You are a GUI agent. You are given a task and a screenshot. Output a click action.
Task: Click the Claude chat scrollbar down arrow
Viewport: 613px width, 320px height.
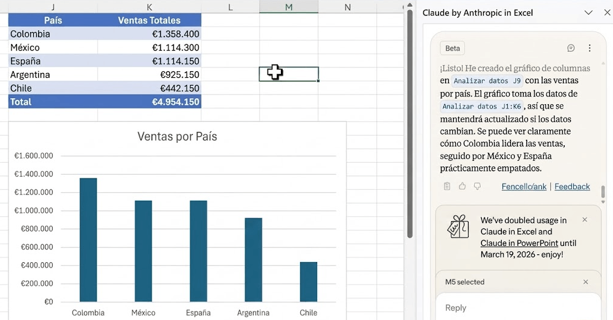[x=603, y=202]
